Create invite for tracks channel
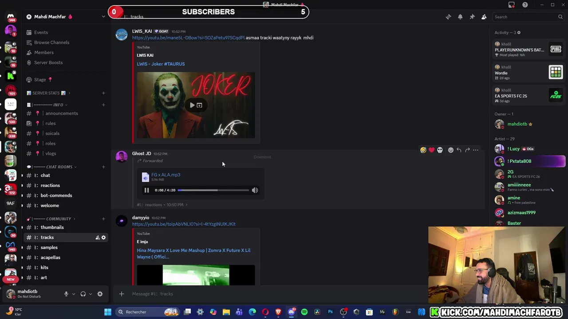Screen dimensions: 568x319 [x=97, y=238]
